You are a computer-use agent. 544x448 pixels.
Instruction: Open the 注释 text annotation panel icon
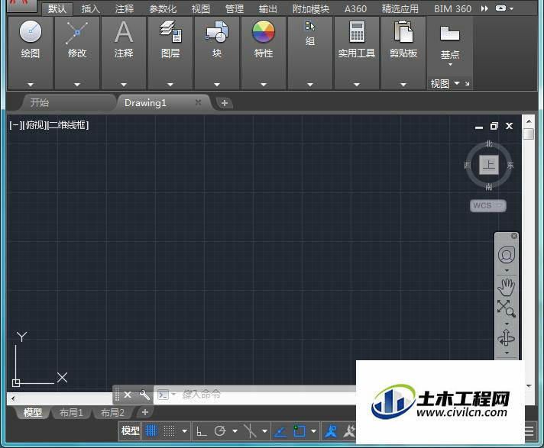[124, 32]
